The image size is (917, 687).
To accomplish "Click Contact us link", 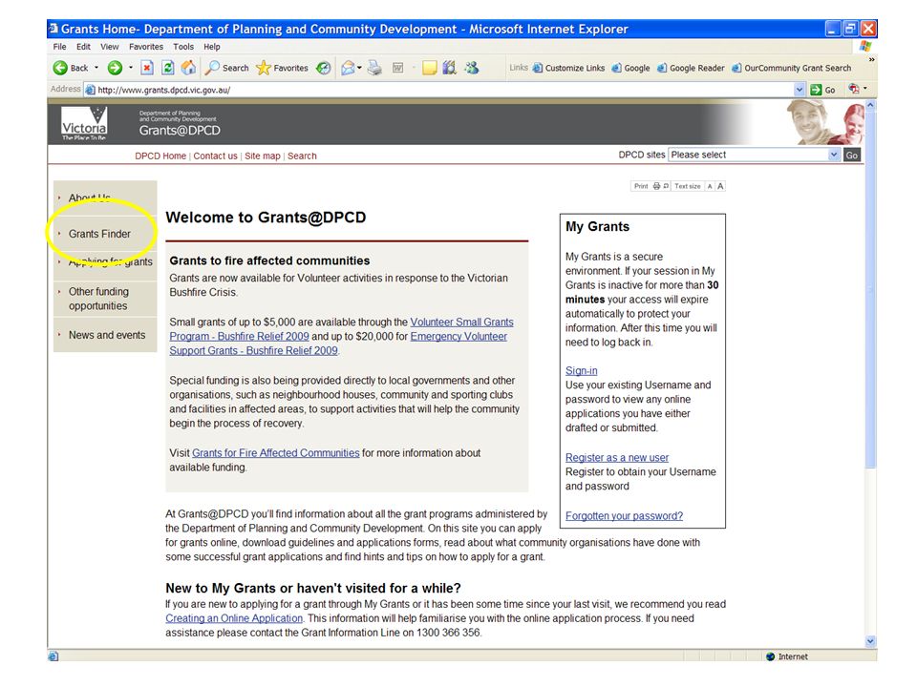I will (x=215, y=156).
